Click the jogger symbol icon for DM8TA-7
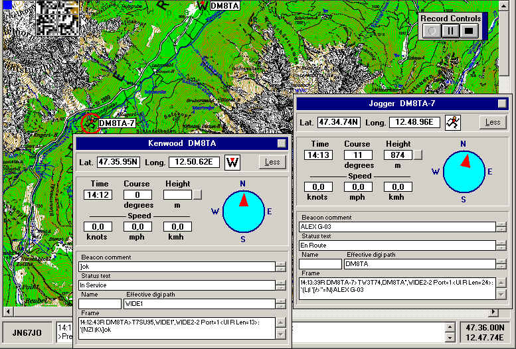The height and width of the screenshot is (349, 516). coord(452,122)
